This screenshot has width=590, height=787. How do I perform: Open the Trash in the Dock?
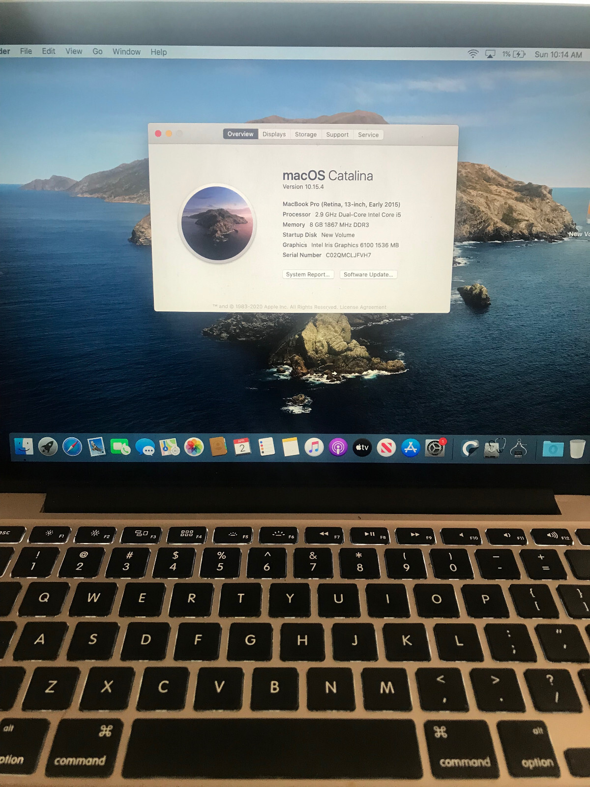[577, 449]
